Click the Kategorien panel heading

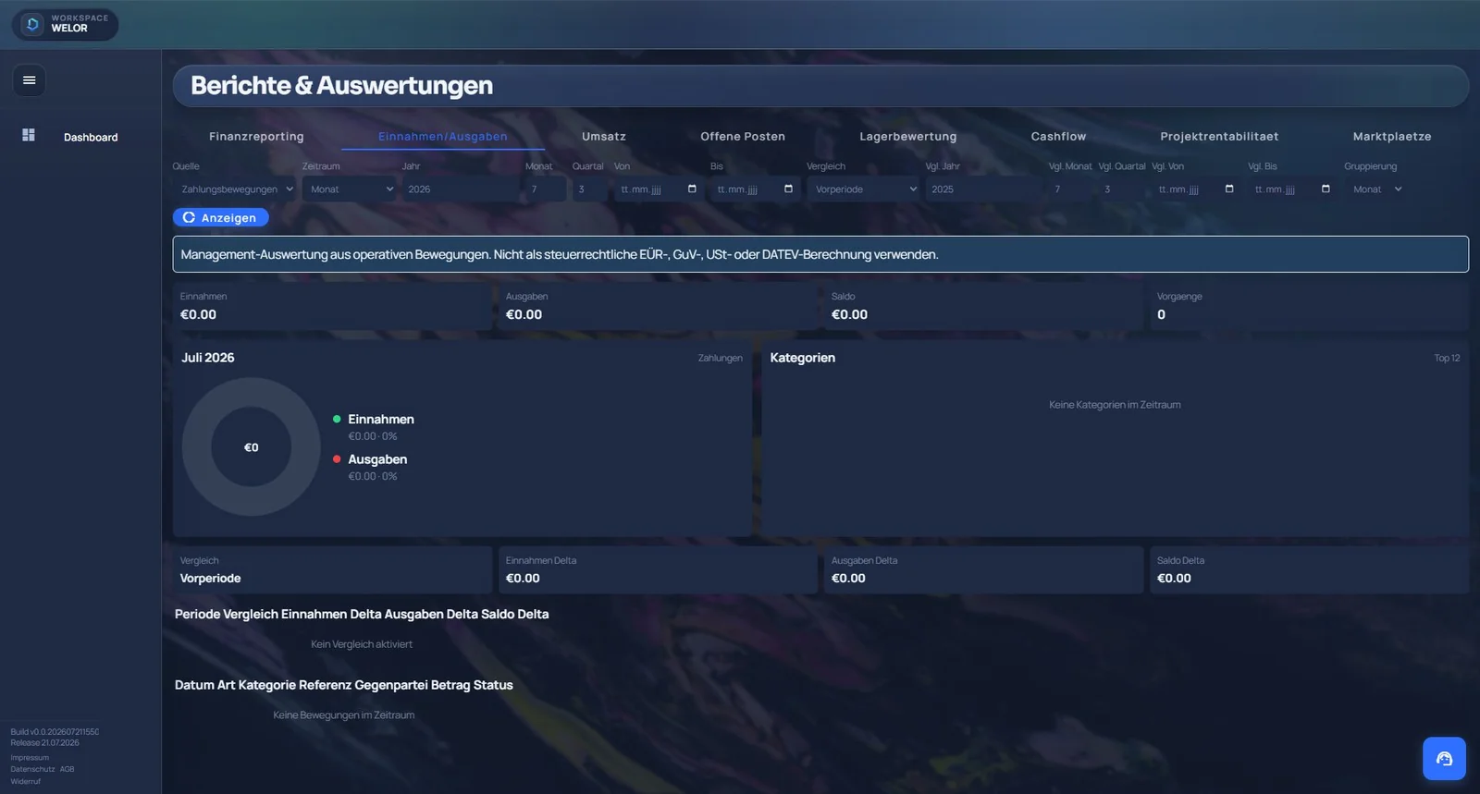coord(803,358)
